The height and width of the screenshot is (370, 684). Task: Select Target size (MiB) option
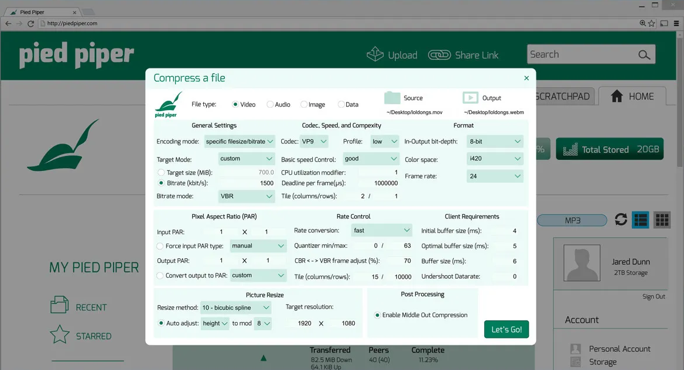point(161,173)
